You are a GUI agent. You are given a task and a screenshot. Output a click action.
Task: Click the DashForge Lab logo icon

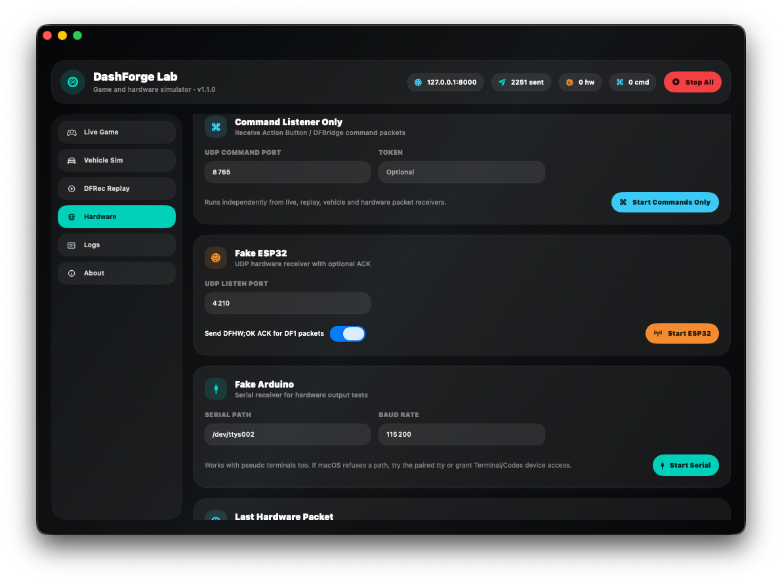[x=73, y=82]
